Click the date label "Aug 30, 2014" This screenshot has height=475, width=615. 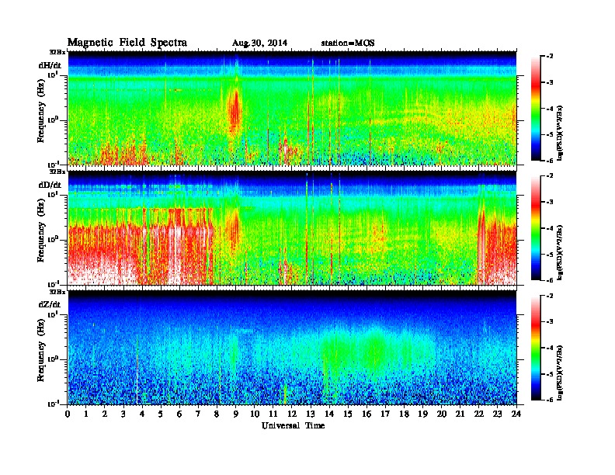(x=259, y=43)
